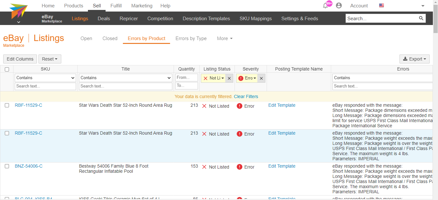Open the Error severity filter dropdown
The width and height of the screenshot is (438, 200).
coord(247,78)
